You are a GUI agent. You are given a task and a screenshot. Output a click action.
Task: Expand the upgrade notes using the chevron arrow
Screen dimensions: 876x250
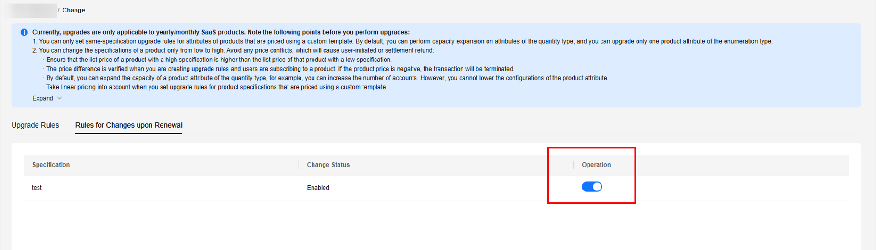coord(60,98)
